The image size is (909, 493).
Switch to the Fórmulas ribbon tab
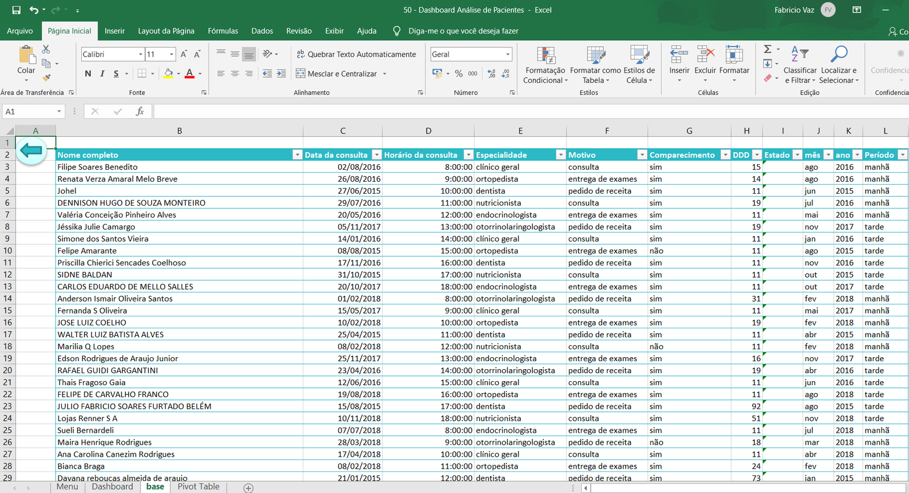tap(223, 31)
